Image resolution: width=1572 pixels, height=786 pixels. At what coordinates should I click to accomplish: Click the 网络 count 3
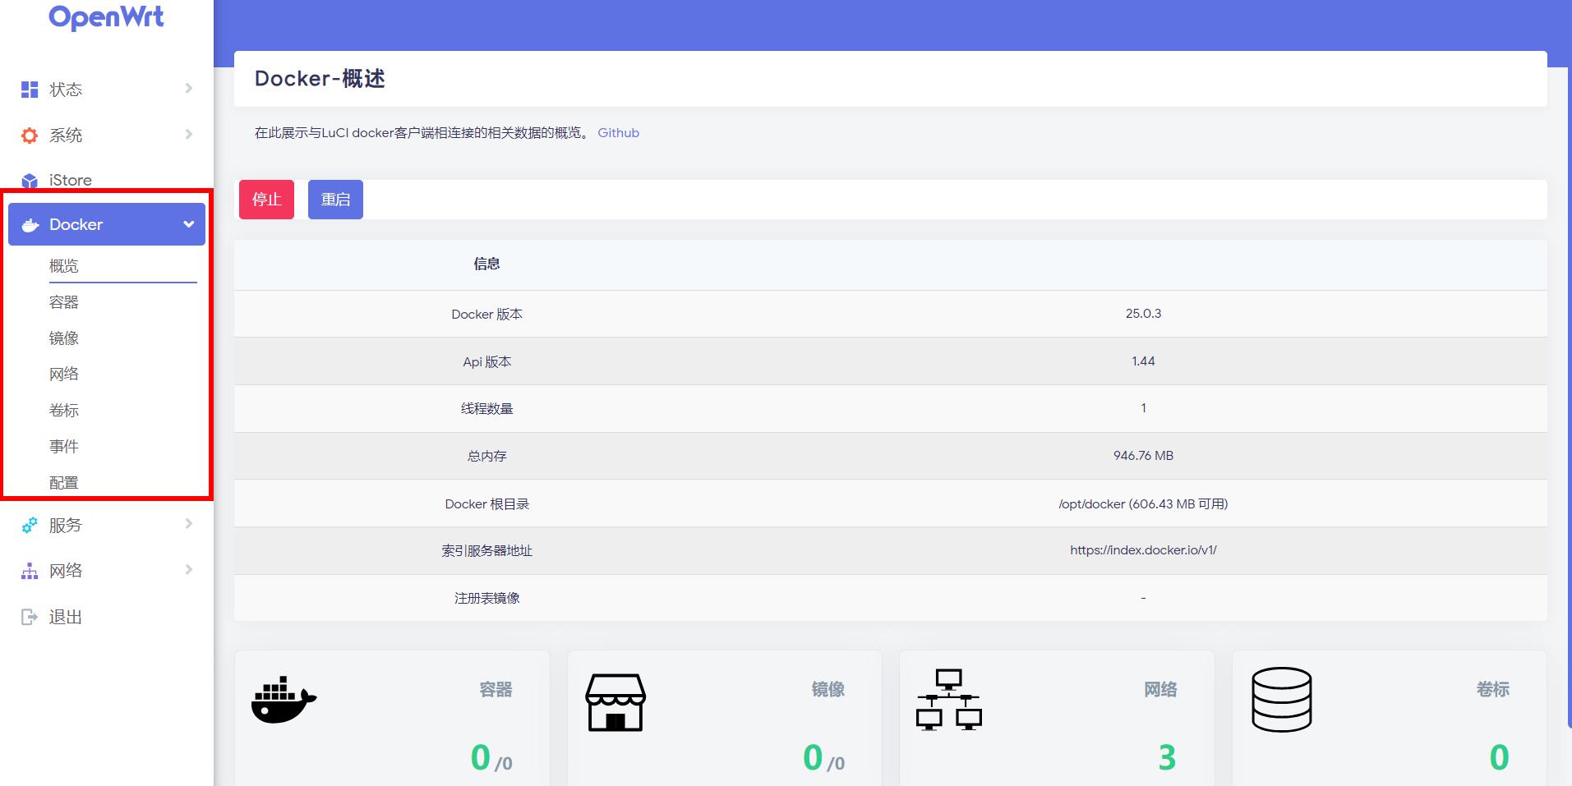tap(1167, 757)
